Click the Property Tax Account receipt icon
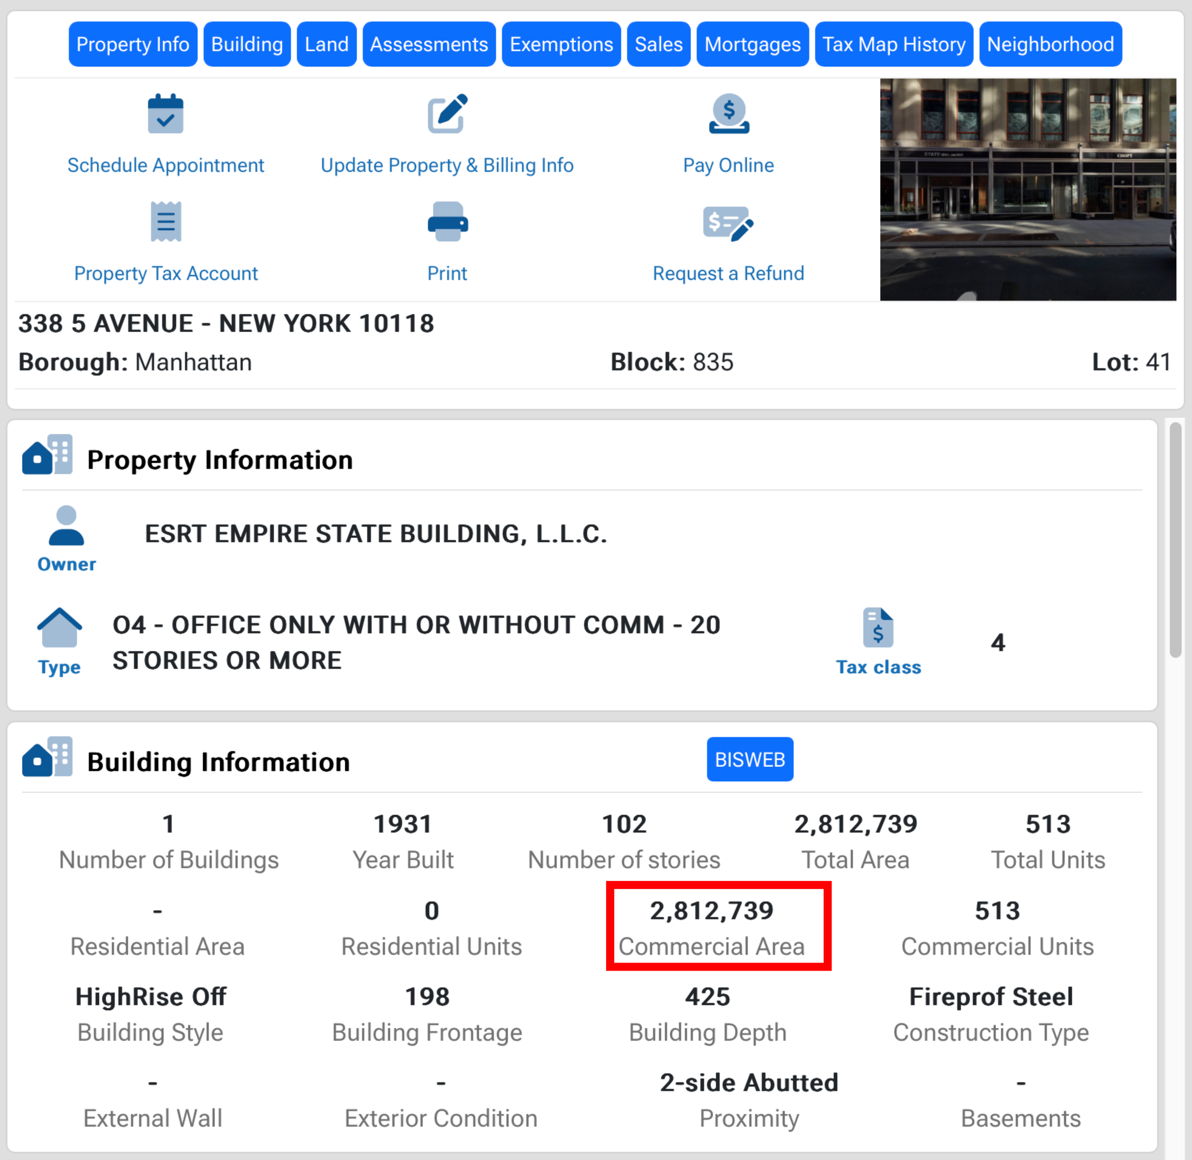The image size is (1192, 1160). point(165,222)
